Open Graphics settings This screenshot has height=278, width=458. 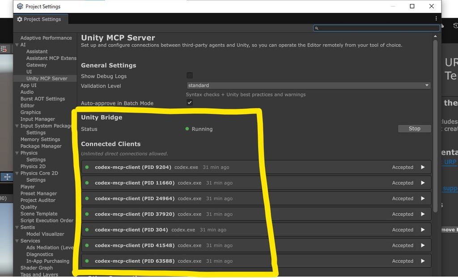[30, 112]
